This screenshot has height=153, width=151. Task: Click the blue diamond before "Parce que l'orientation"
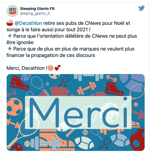[10, 36]
